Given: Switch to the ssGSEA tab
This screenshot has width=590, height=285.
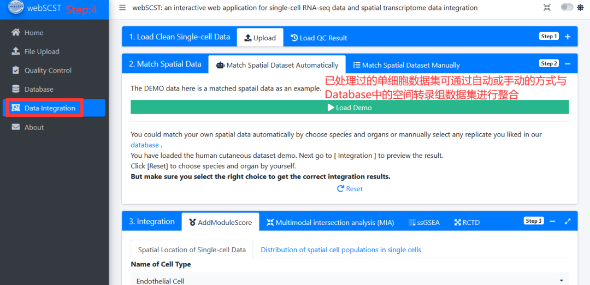Looking at the screenshot, I should [x=424, y=222].
